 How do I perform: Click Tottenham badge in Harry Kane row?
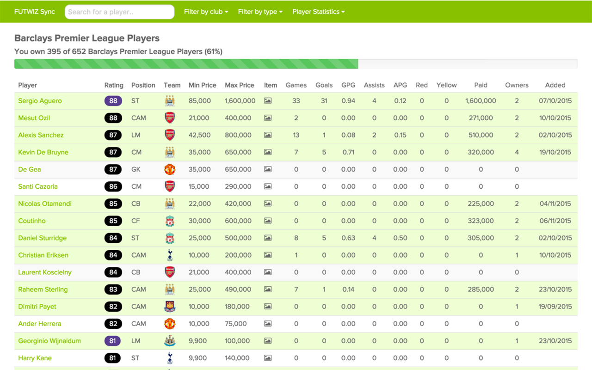170,358
